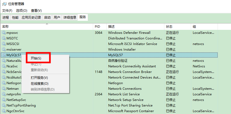This screenshot has height=114, width=231.
Task: Select the NetTcpPortSharing service name
Action: [x=21, y=105]
